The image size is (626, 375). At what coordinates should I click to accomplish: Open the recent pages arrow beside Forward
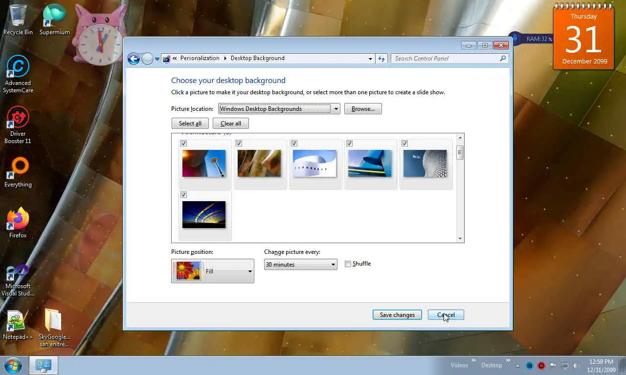(157, 59)
